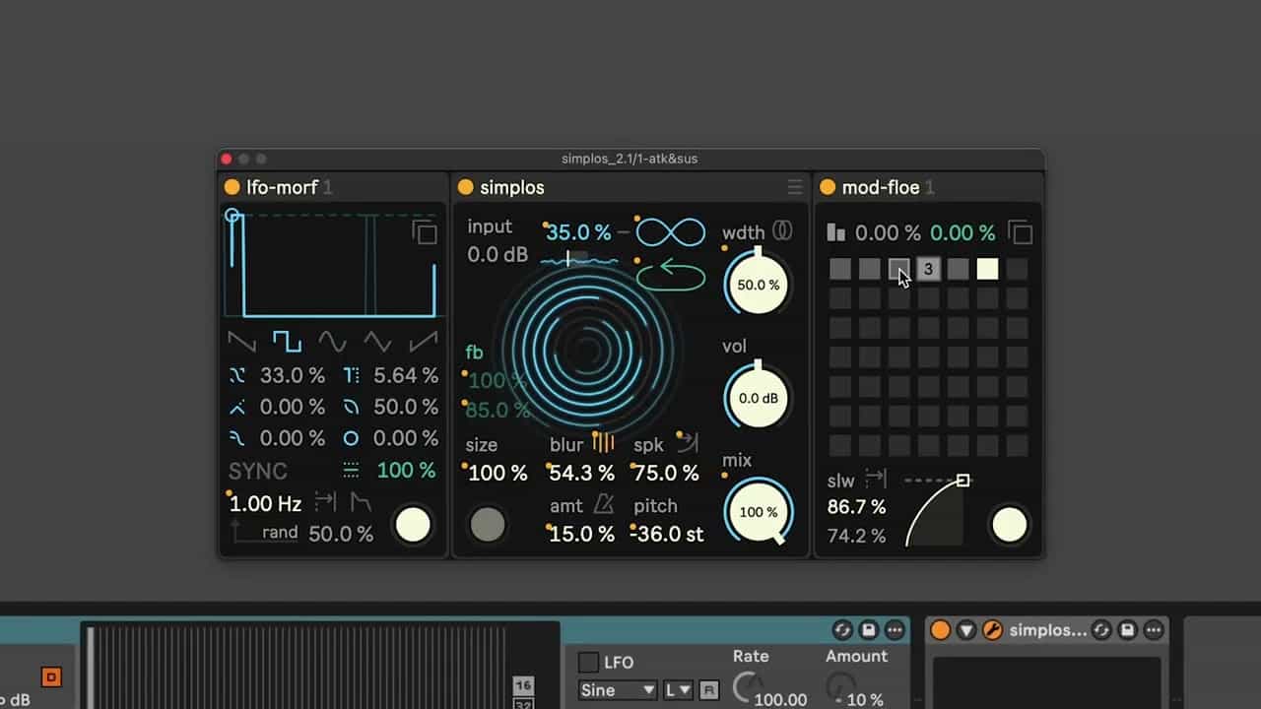Click the wrench icon on simplos device
The image size is (1261, 709).
[x=992, y=630]
